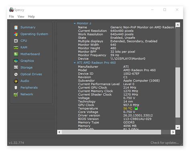190x153 pixels.
Task: Open the File menu
Action: 11,16
